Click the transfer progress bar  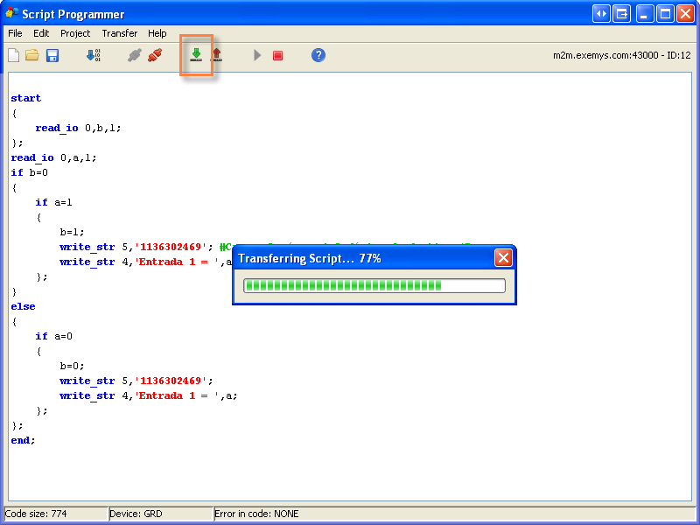[374, 285]
